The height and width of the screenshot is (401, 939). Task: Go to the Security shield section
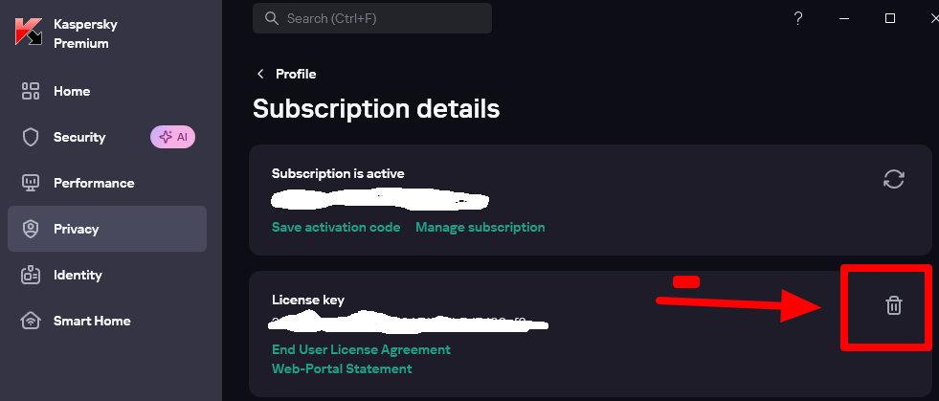pos(79,137)
